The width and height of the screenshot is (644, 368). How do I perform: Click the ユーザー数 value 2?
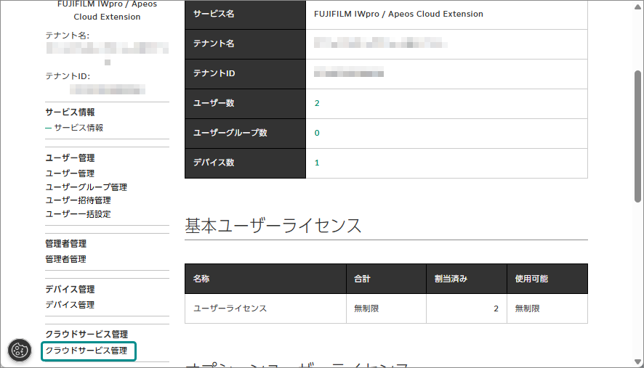[317, 103]
